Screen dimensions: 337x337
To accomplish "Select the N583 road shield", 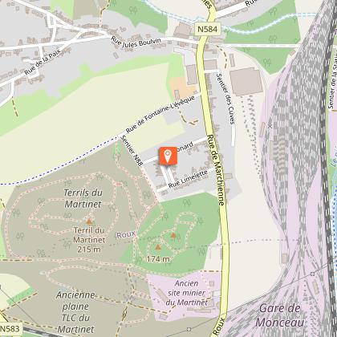I will (10, 329).
